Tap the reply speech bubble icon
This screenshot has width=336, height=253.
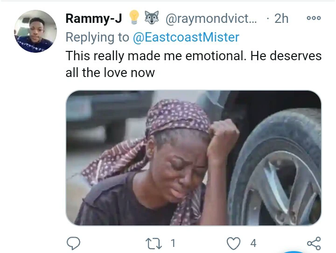tap(73, 243)
